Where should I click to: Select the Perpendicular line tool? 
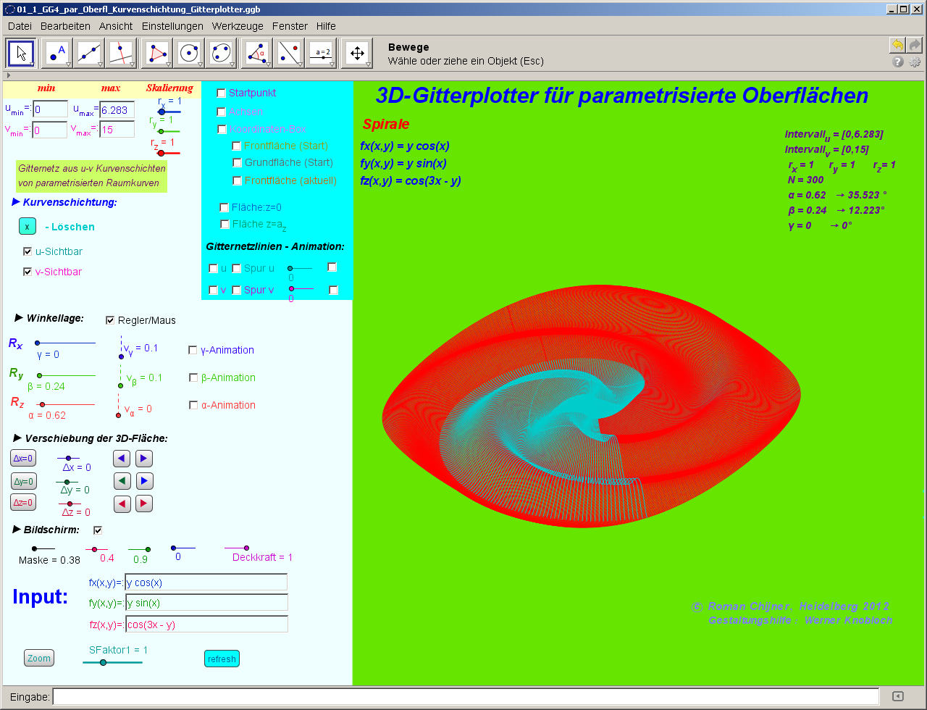tap(120, 53)
